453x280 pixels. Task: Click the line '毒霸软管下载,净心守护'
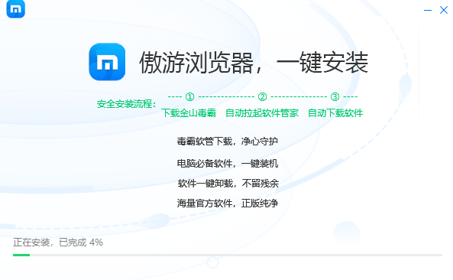pos(228,142)
